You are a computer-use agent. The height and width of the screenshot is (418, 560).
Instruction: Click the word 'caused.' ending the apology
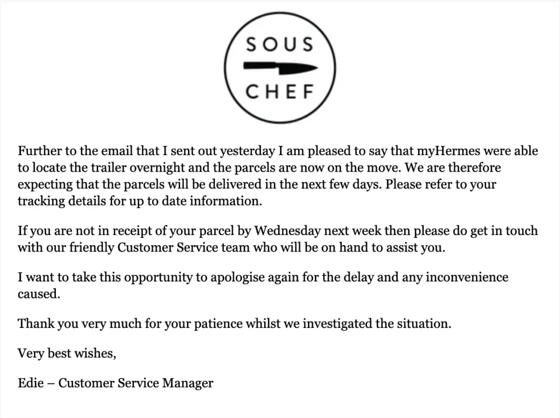point(37,293)
